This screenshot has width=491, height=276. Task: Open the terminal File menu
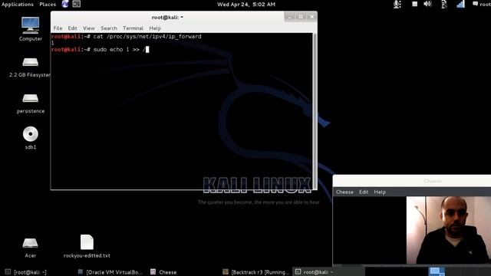58,28
